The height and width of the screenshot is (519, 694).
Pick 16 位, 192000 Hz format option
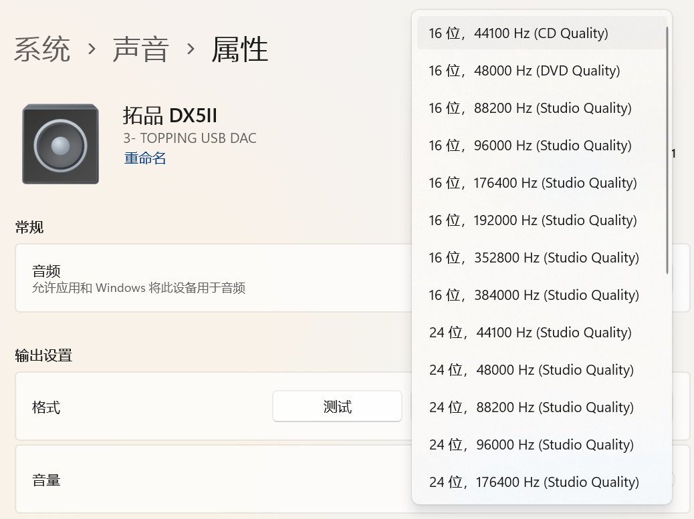click(542, 220)
